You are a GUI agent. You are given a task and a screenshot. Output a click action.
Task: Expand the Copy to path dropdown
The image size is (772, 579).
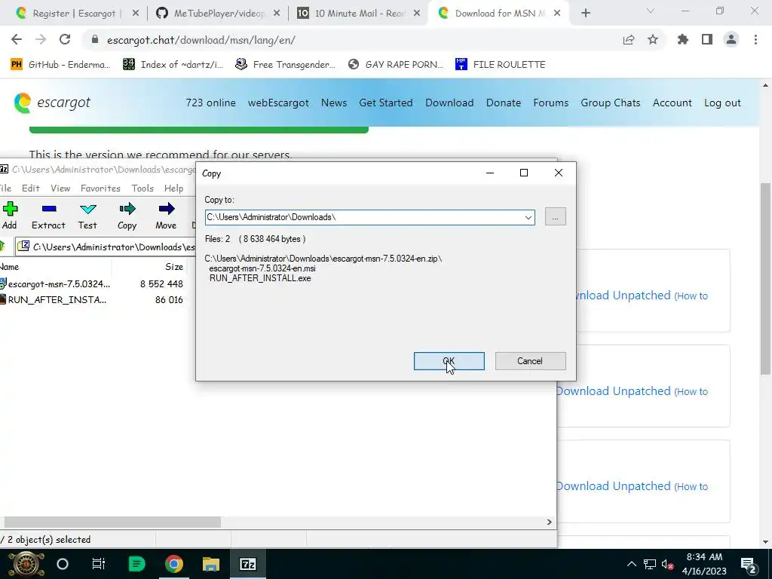(528, 217)
